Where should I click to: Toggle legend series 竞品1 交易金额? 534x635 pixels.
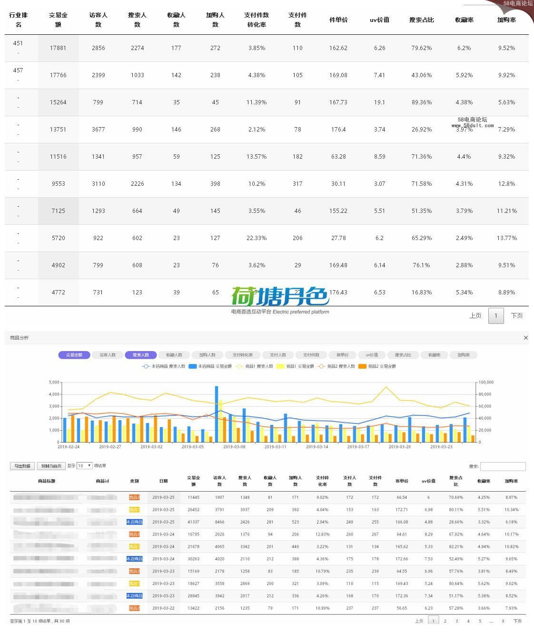coord(295,366)
